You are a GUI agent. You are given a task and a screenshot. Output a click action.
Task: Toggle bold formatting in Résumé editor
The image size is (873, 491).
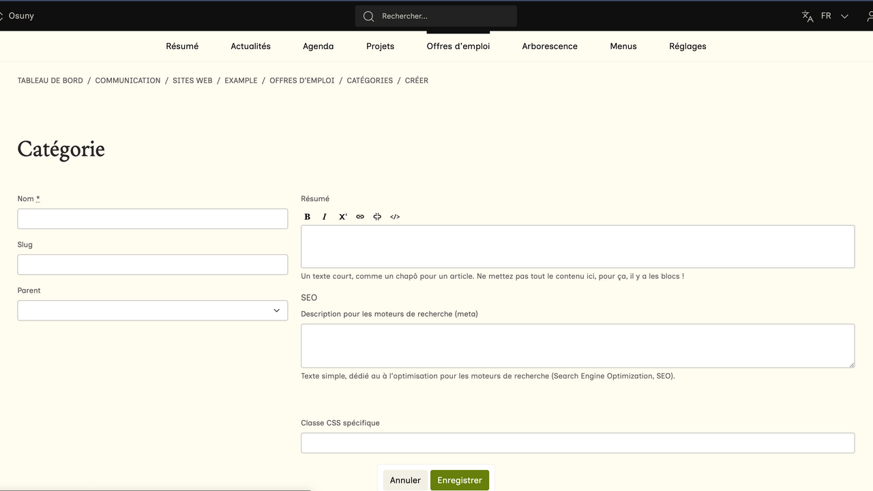(x=308, y=217)
